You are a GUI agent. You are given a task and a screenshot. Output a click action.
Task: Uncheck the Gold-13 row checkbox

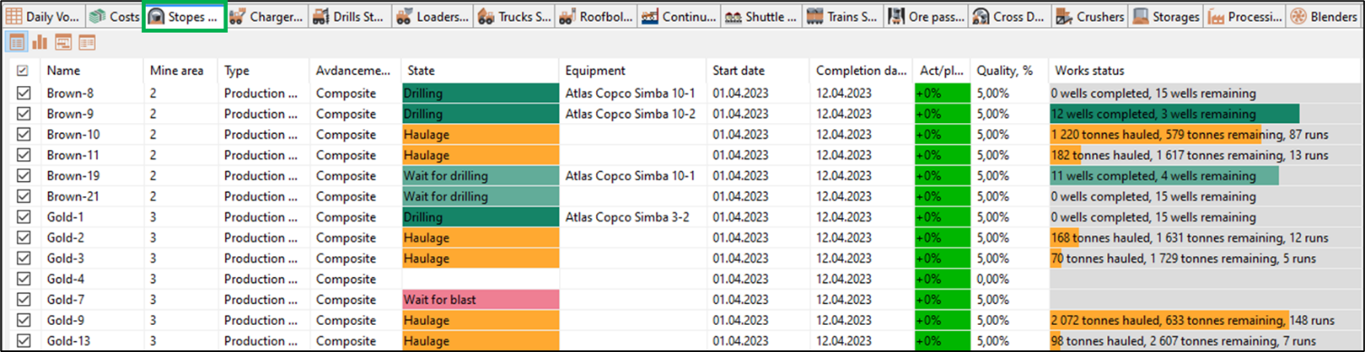(x=24, y=341)
